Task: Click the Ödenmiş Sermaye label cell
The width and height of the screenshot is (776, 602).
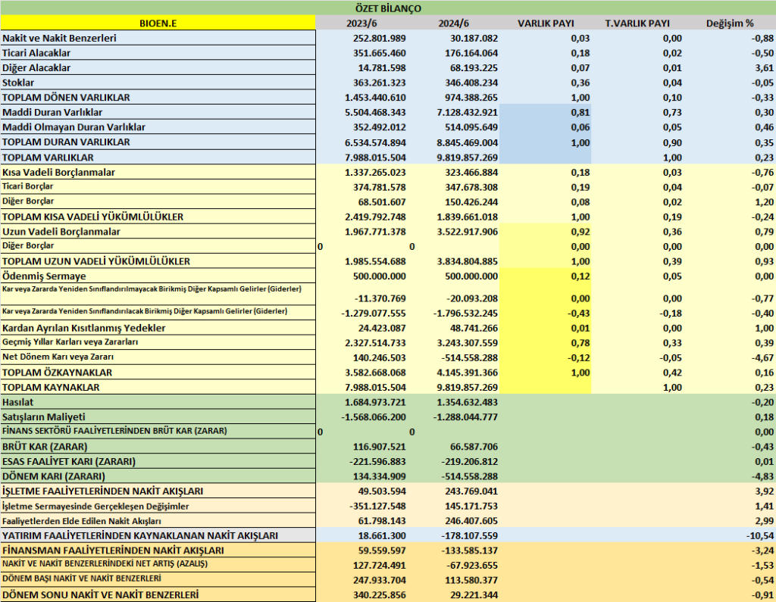Action: pyautogui.click(x=158, y=276)
